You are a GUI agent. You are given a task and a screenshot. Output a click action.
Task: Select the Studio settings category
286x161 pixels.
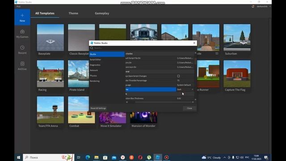tap(107, 54)
